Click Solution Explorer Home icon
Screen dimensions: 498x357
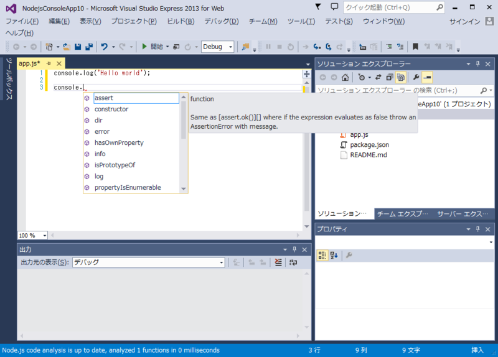pyautogui.click(x=345, y=77)
